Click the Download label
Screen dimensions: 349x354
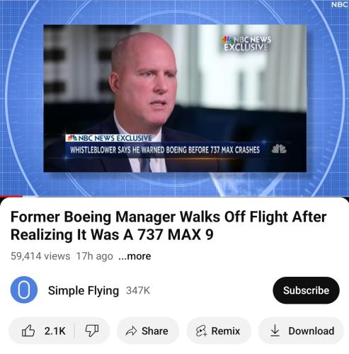coord(311,331)
